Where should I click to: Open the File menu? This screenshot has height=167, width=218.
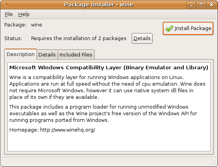click(x=9, y=14)
